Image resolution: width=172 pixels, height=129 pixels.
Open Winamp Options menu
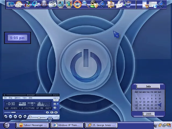pos(17,98)
